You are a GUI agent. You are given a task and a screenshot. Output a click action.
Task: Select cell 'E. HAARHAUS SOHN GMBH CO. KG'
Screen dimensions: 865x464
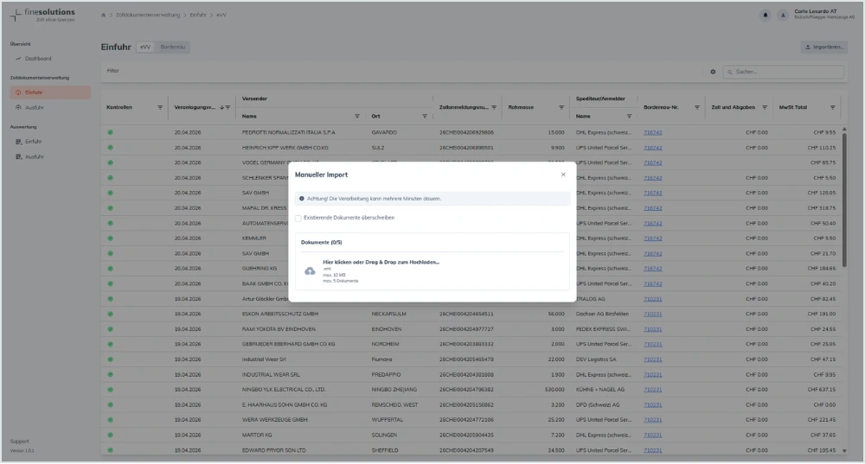pos(285,405)
